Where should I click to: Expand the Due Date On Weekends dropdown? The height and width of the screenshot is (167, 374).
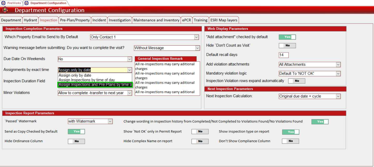pyautogui.click(x=130, y=59)
